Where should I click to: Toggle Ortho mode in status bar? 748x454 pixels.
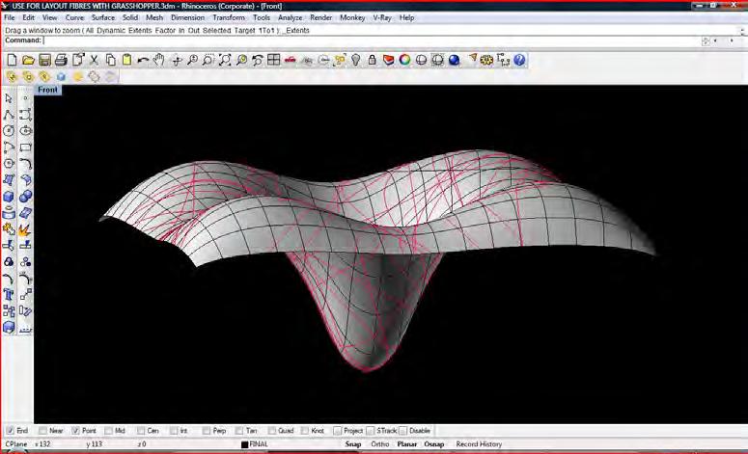pos(380,444)
